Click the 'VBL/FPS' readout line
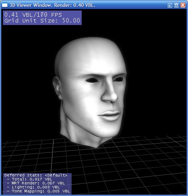The width and height of the screenshot is (188, 196). pos(33,15)
